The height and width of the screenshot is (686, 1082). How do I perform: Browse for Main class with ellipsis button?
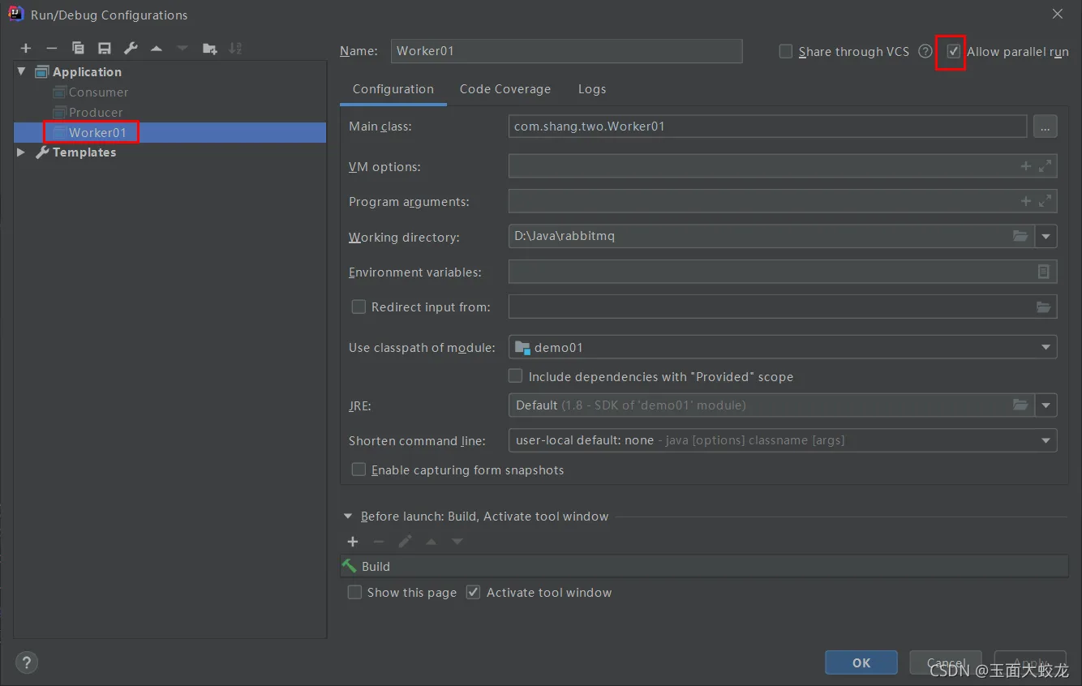(x=1045, y=126)
